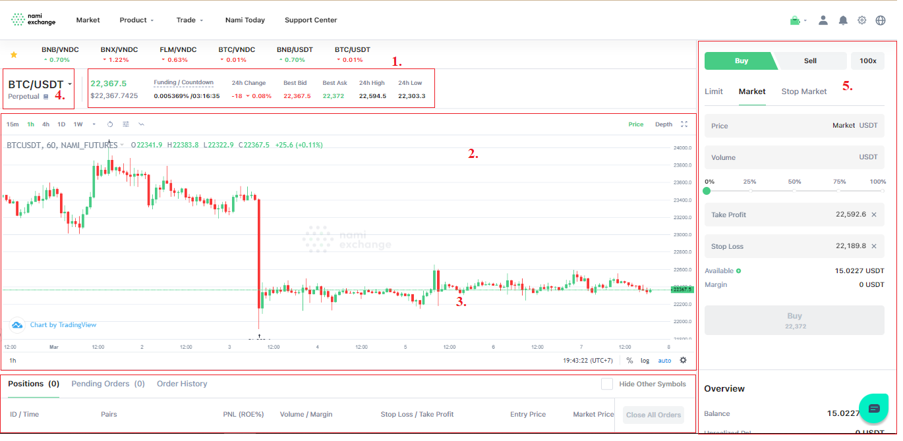The image size is (903, 441).
Task: Open the language globe icon
Action: coord(881,20)
